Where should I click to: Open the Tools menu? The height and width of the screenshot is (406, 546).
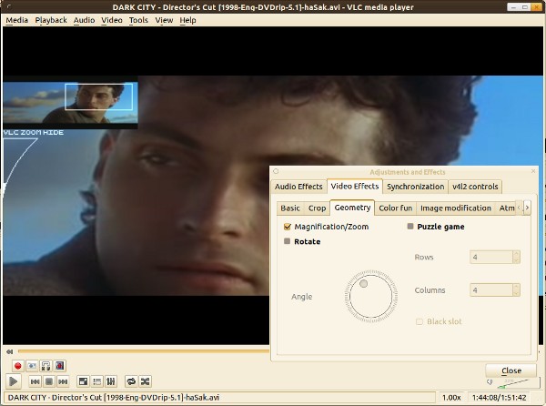point(138,20)
